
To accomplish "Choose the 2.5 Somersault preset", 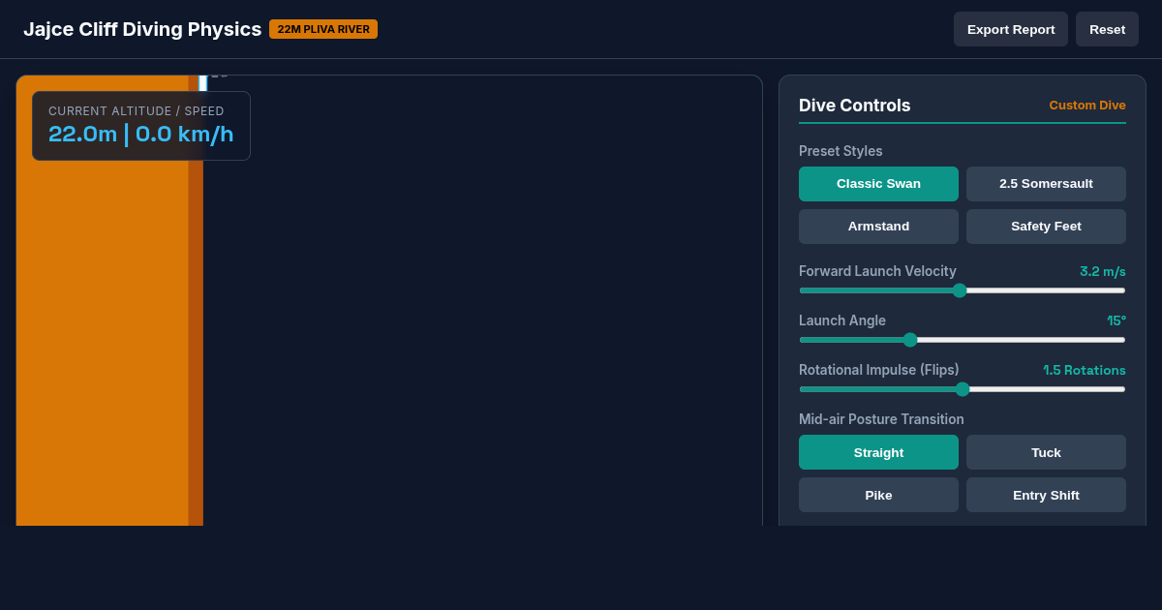I will [1046, 184].
